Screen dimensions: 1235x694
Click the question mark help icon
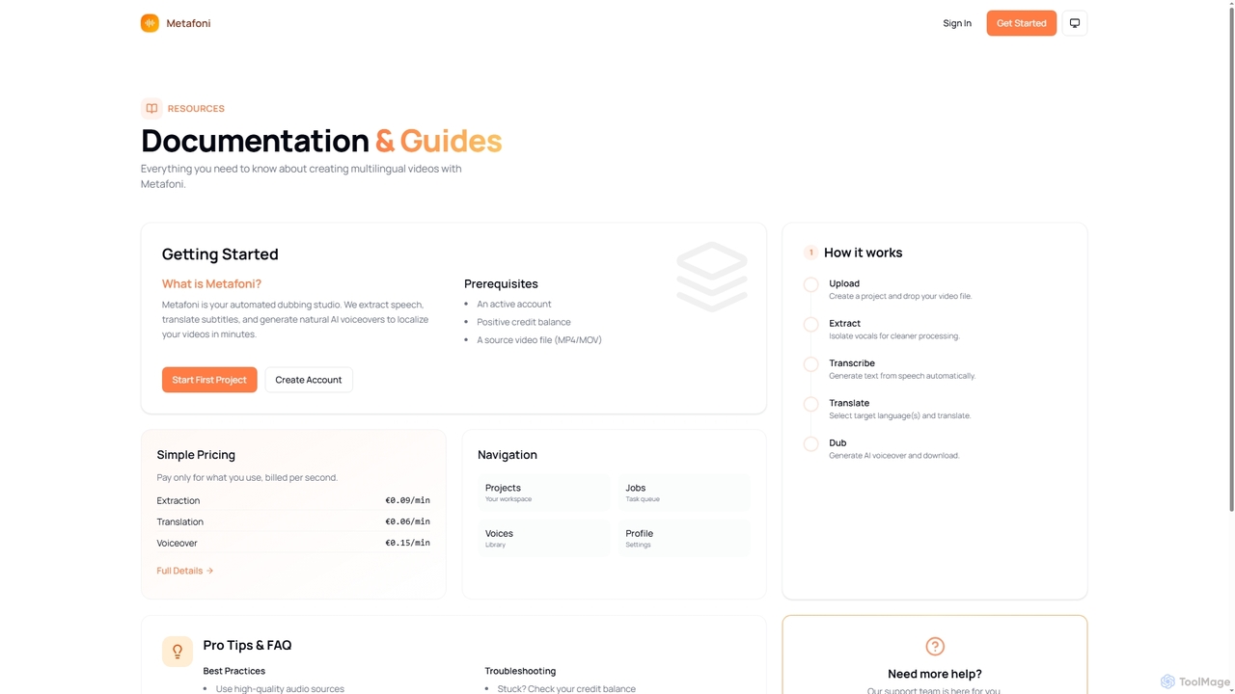935,647
